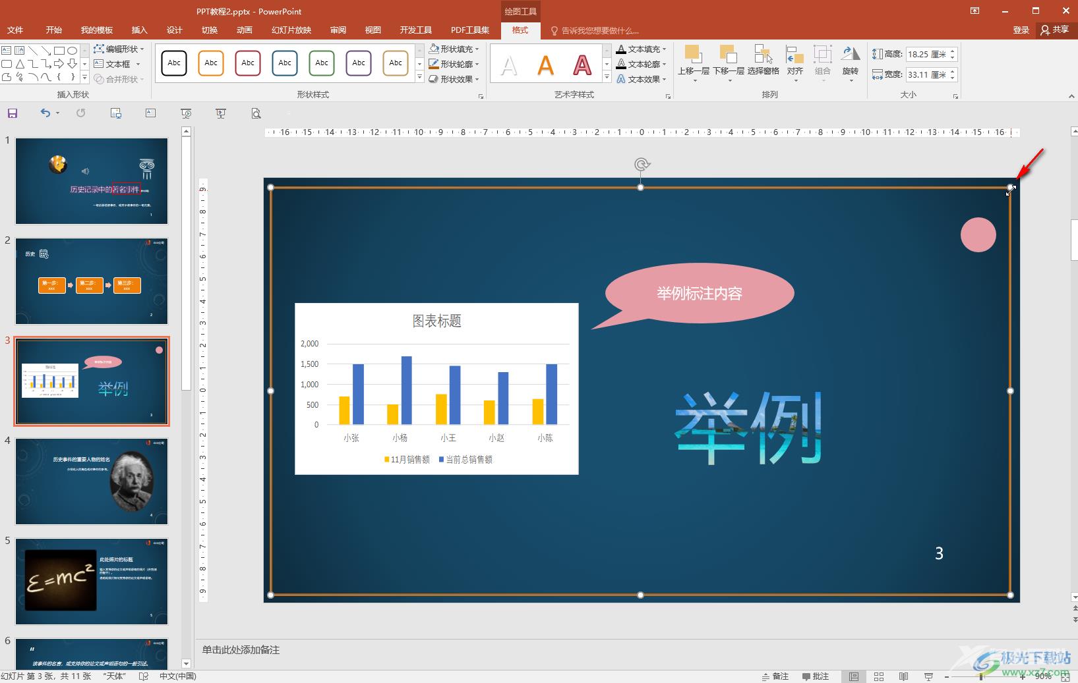1078x683 pixels.
Task: Click the find/preview magnifier icon in quick toolbar
Action: [256, 113]
